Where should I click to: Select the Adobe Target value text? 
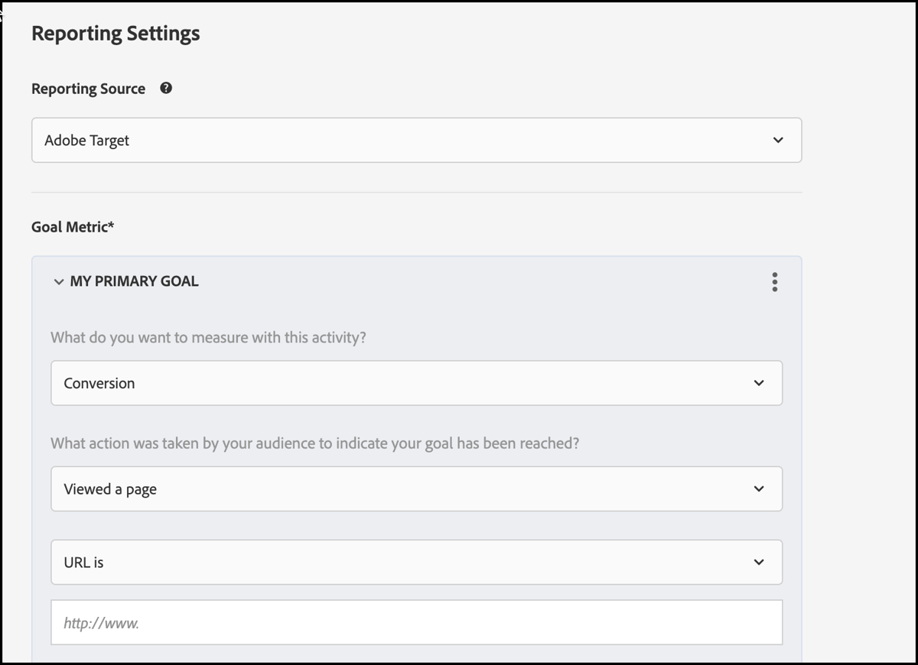[87, 140]
